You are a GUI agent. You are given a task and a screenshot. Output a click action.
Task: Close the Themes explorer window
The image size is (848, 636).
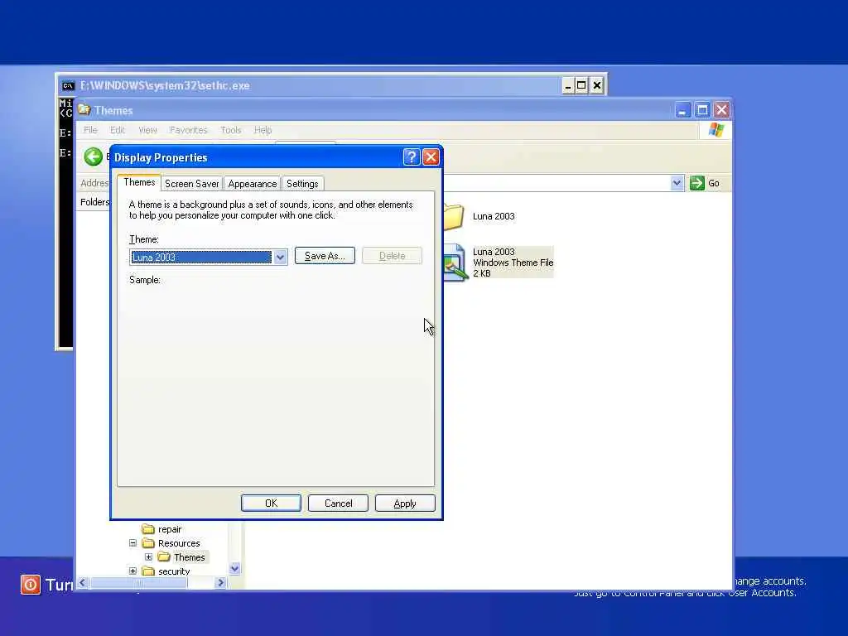(x=722, y=110)
